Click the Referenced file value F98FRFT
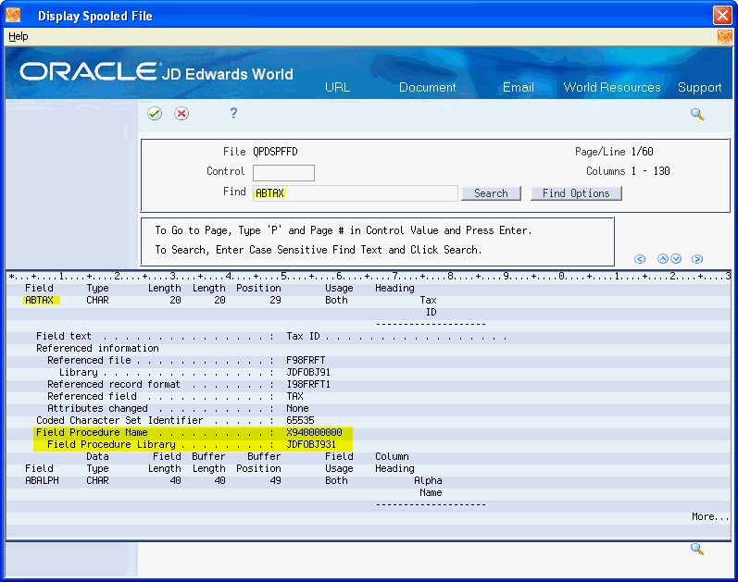 click(x=306, y=361)
